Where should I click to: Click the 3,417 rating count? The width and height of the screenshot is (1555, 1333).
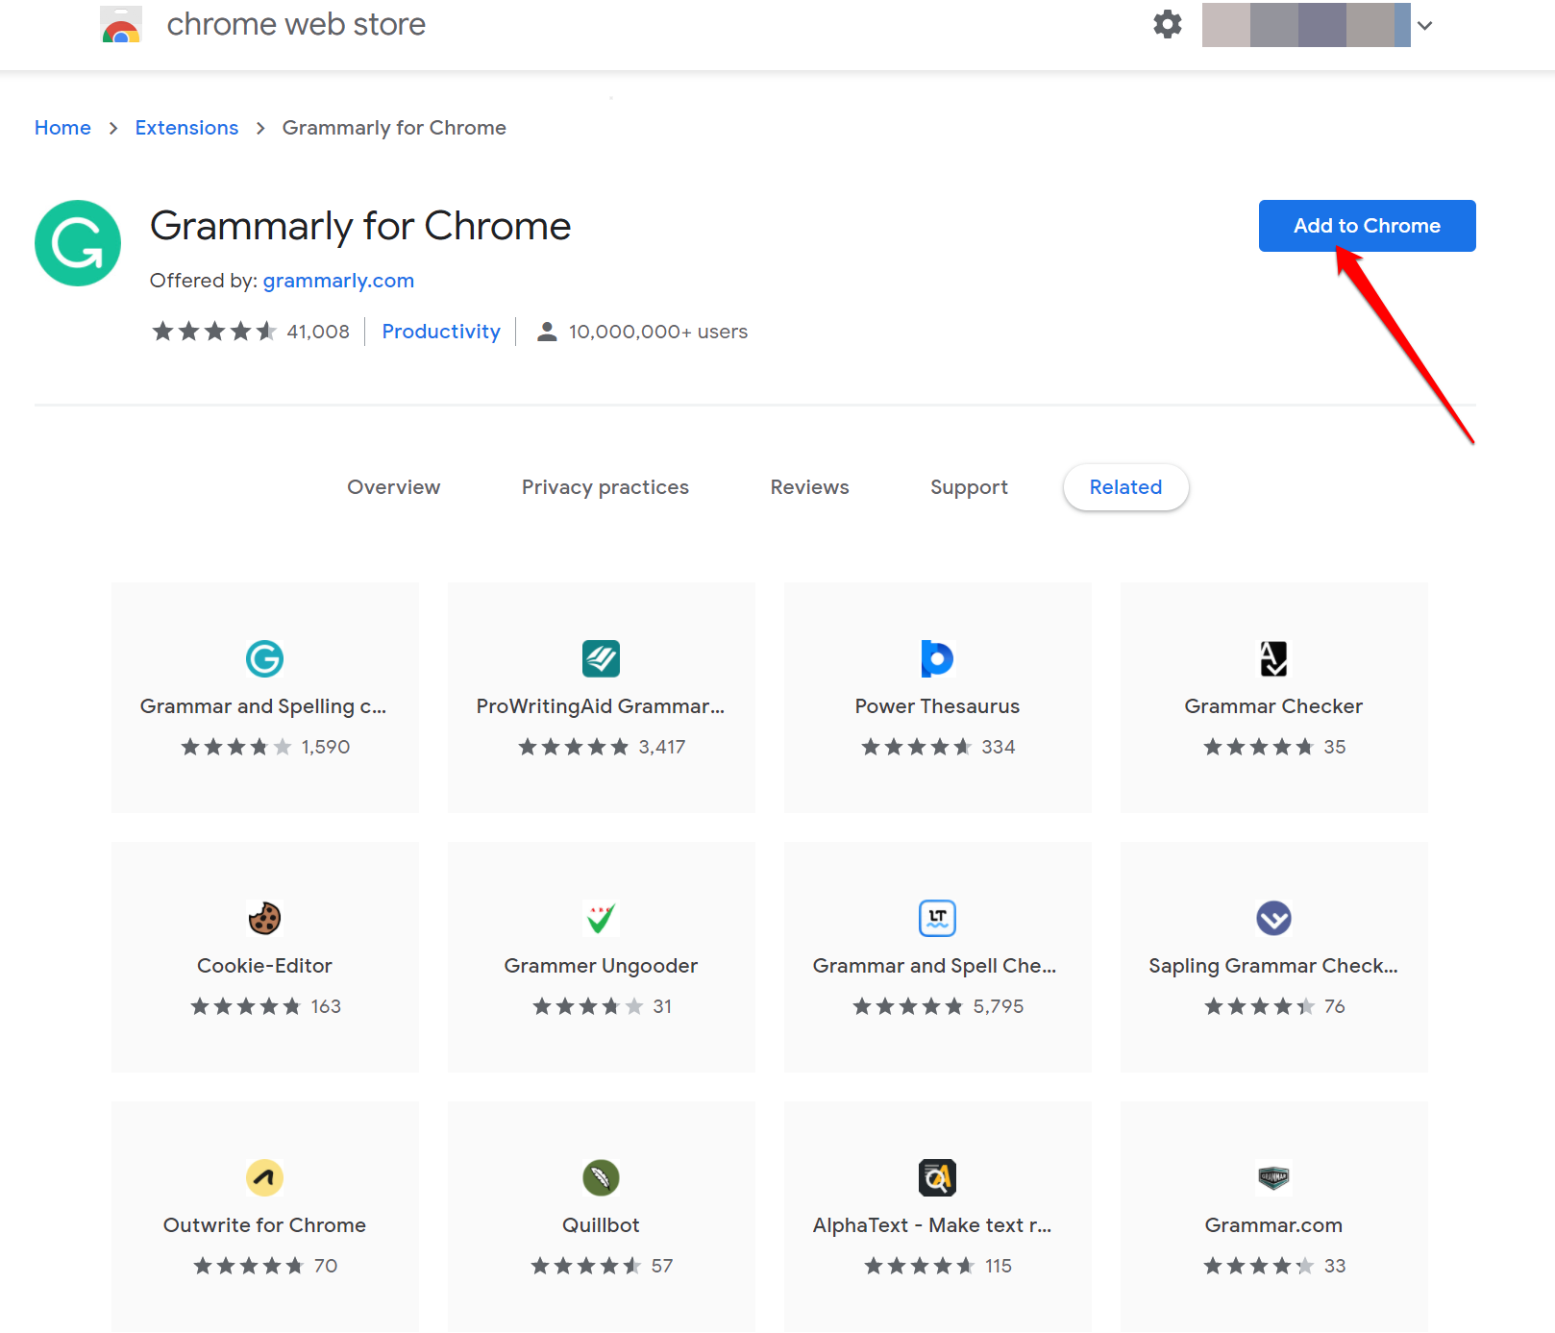click(662, 747)
